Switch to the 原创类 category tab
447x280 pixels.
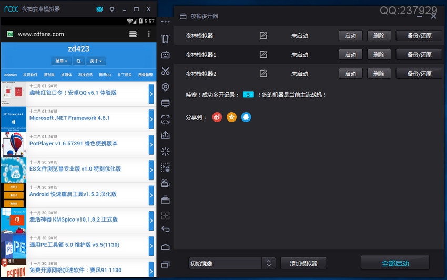(49, 75)
